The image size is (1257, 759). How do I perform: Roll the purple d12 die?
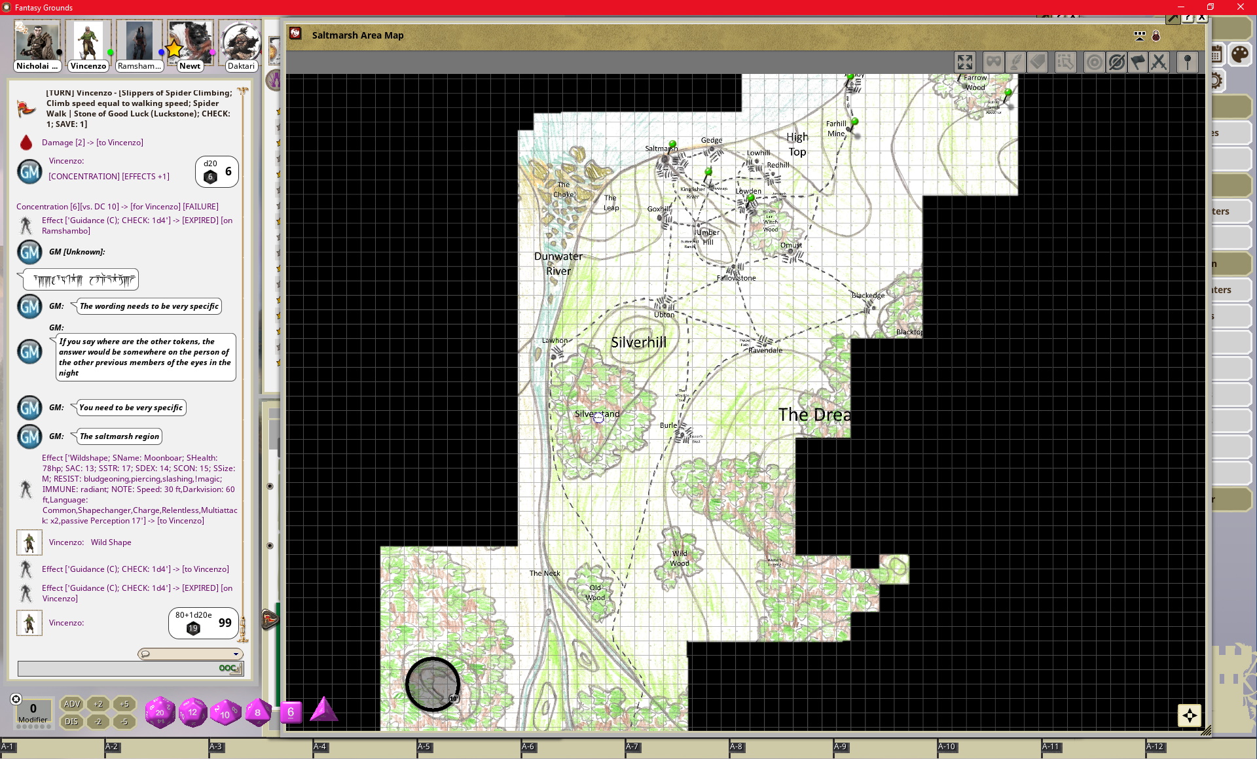coord(192,712)
